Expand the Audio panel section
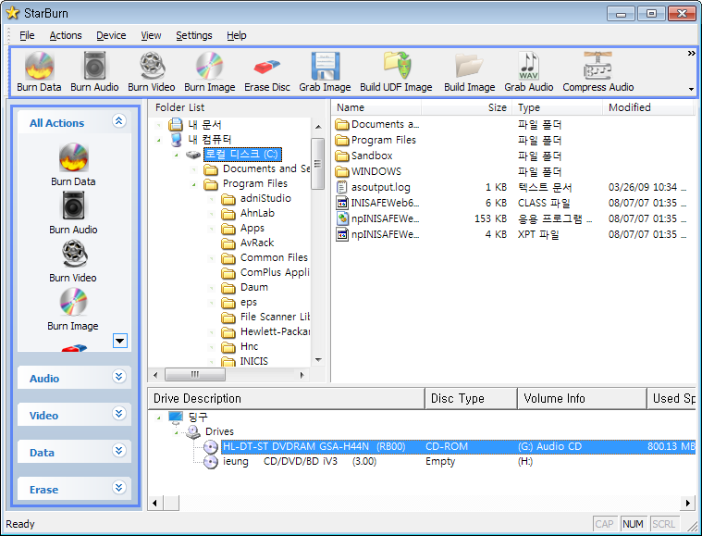The width and height of the screenshot is (702, 536). pos(119,377)
